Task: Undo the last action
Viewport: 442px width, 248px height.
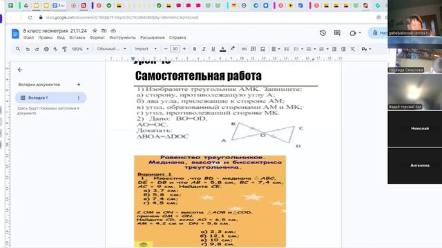Action: point(28,49)
